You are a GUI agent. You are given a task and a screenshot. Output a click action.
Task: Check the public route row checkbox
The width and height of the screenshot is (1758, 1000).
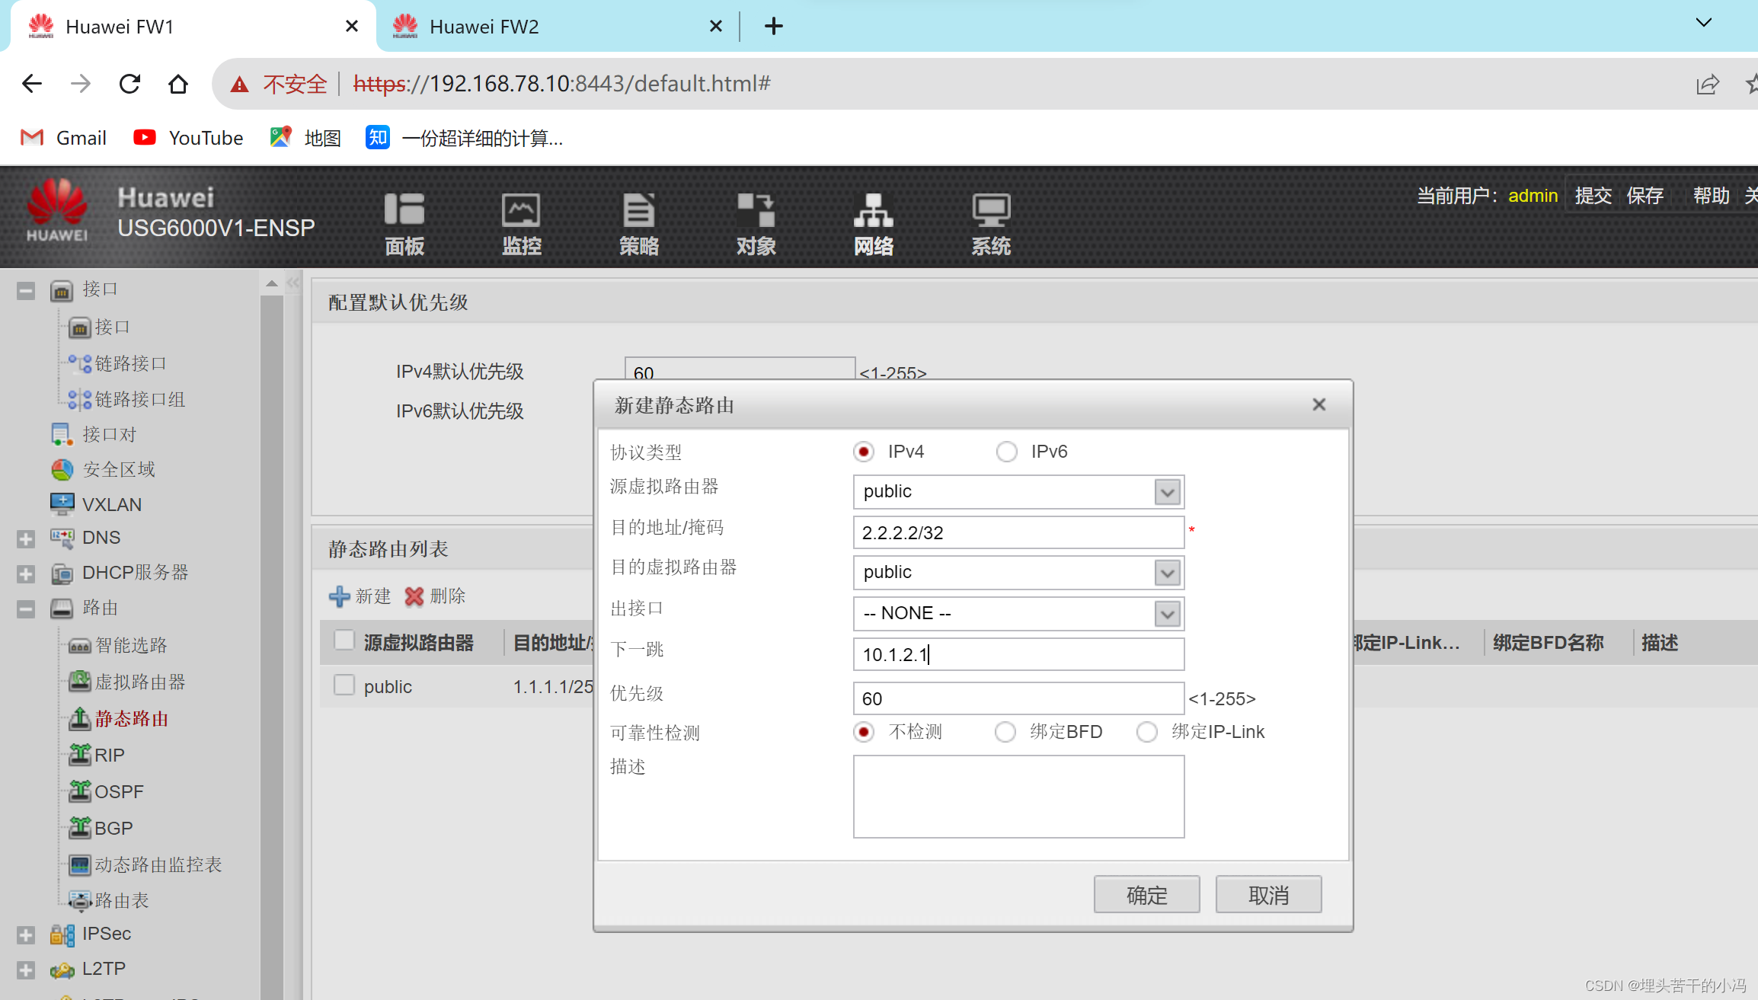coord(344,685)
